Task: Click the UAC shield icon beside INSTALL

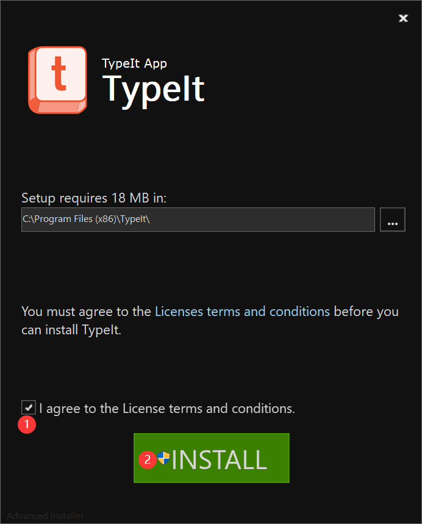Action: pos(163,458)
